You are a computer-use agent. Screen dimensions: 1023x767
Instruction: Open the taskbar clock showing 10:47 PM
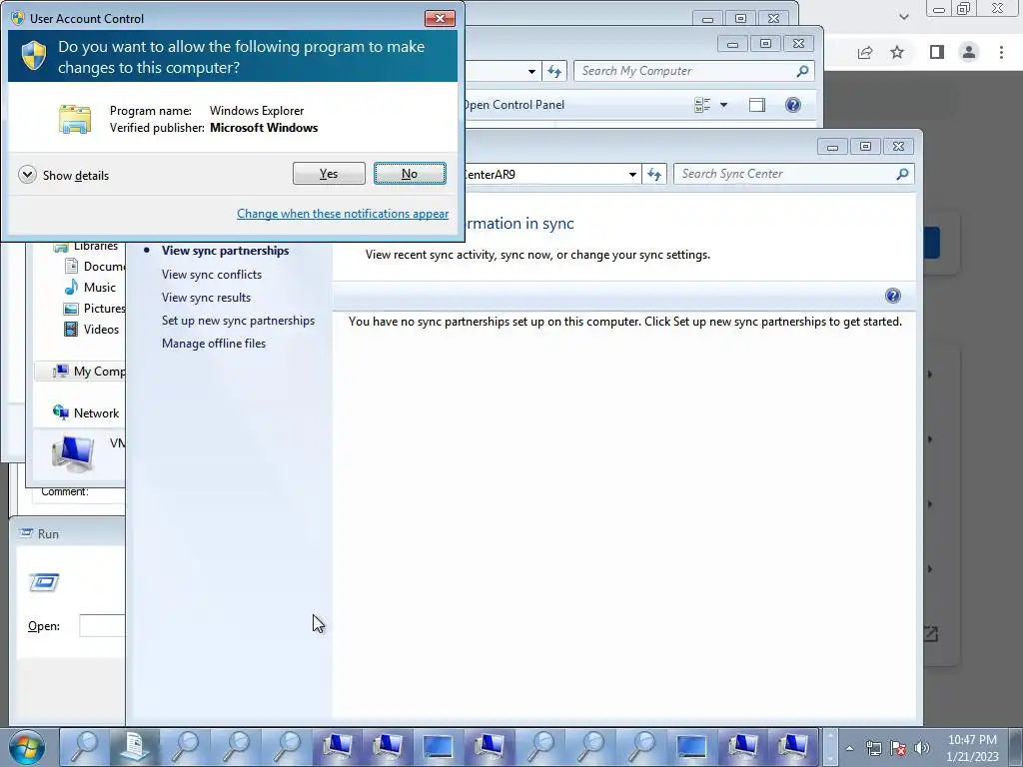tap(973, 748)
